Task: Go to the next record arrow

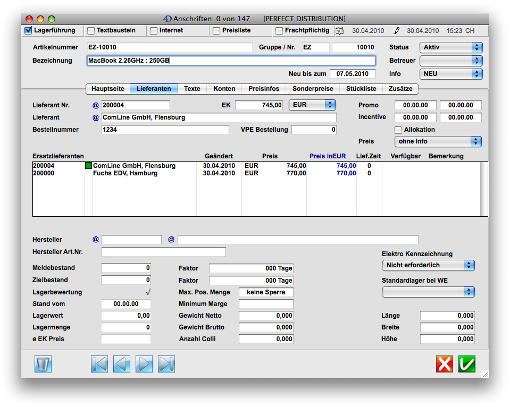Action: pos(144,364)
